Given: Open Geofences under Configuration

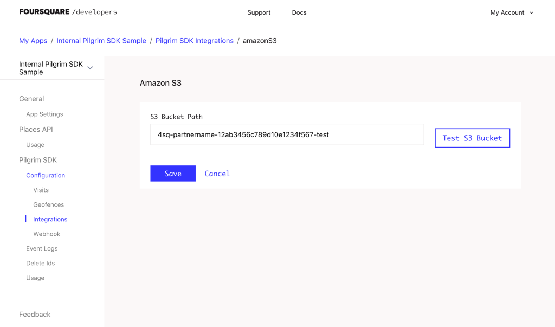Looking at the screenshot, I should (48, 204).
